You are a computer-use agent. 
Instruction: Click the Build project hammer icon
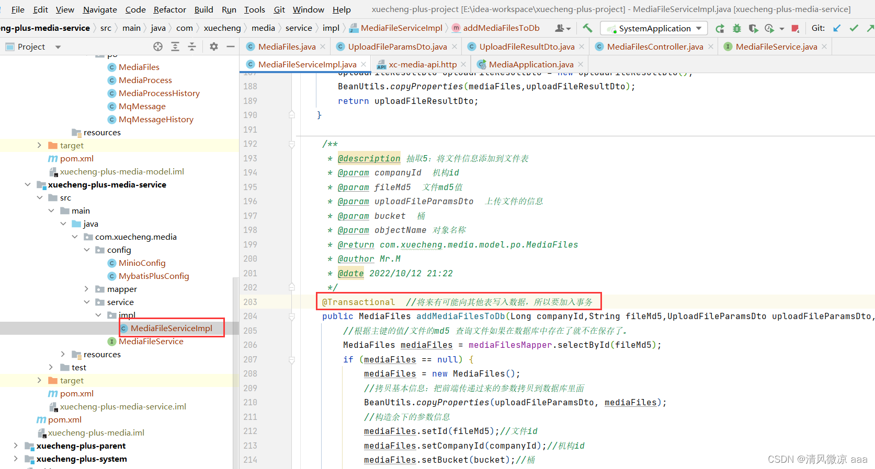click(587, 28)
